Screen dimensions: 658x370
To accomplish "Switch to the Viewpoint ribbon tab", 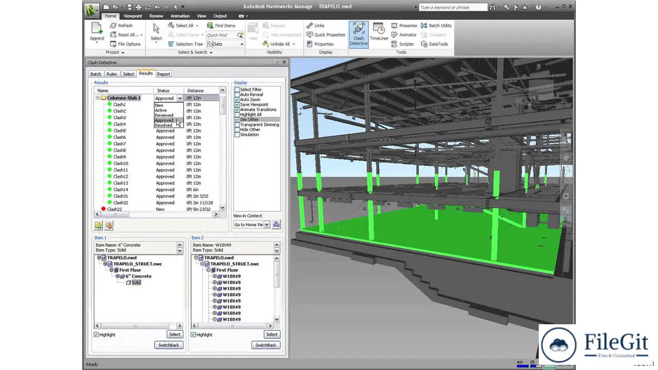I will pyautogui.click(x=133, y=16).
